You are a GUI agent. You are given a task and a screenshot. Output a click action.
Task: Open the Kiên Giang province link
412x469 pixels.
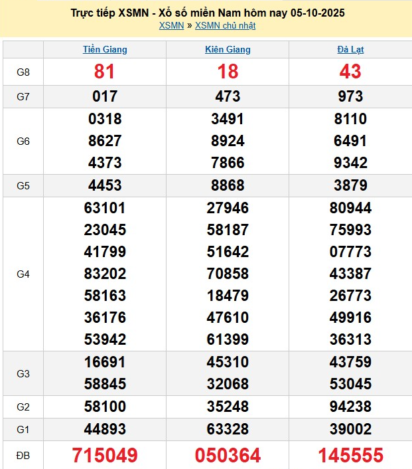pyautogui.click(x=228, y=49)
